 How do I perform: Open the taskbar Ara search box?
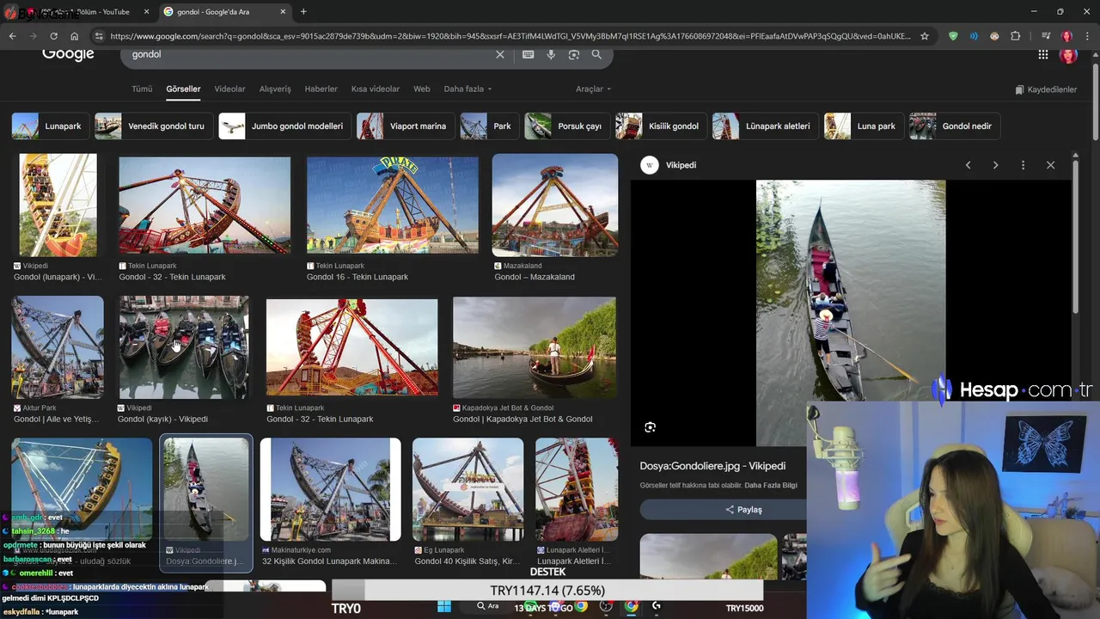[489, 606]
